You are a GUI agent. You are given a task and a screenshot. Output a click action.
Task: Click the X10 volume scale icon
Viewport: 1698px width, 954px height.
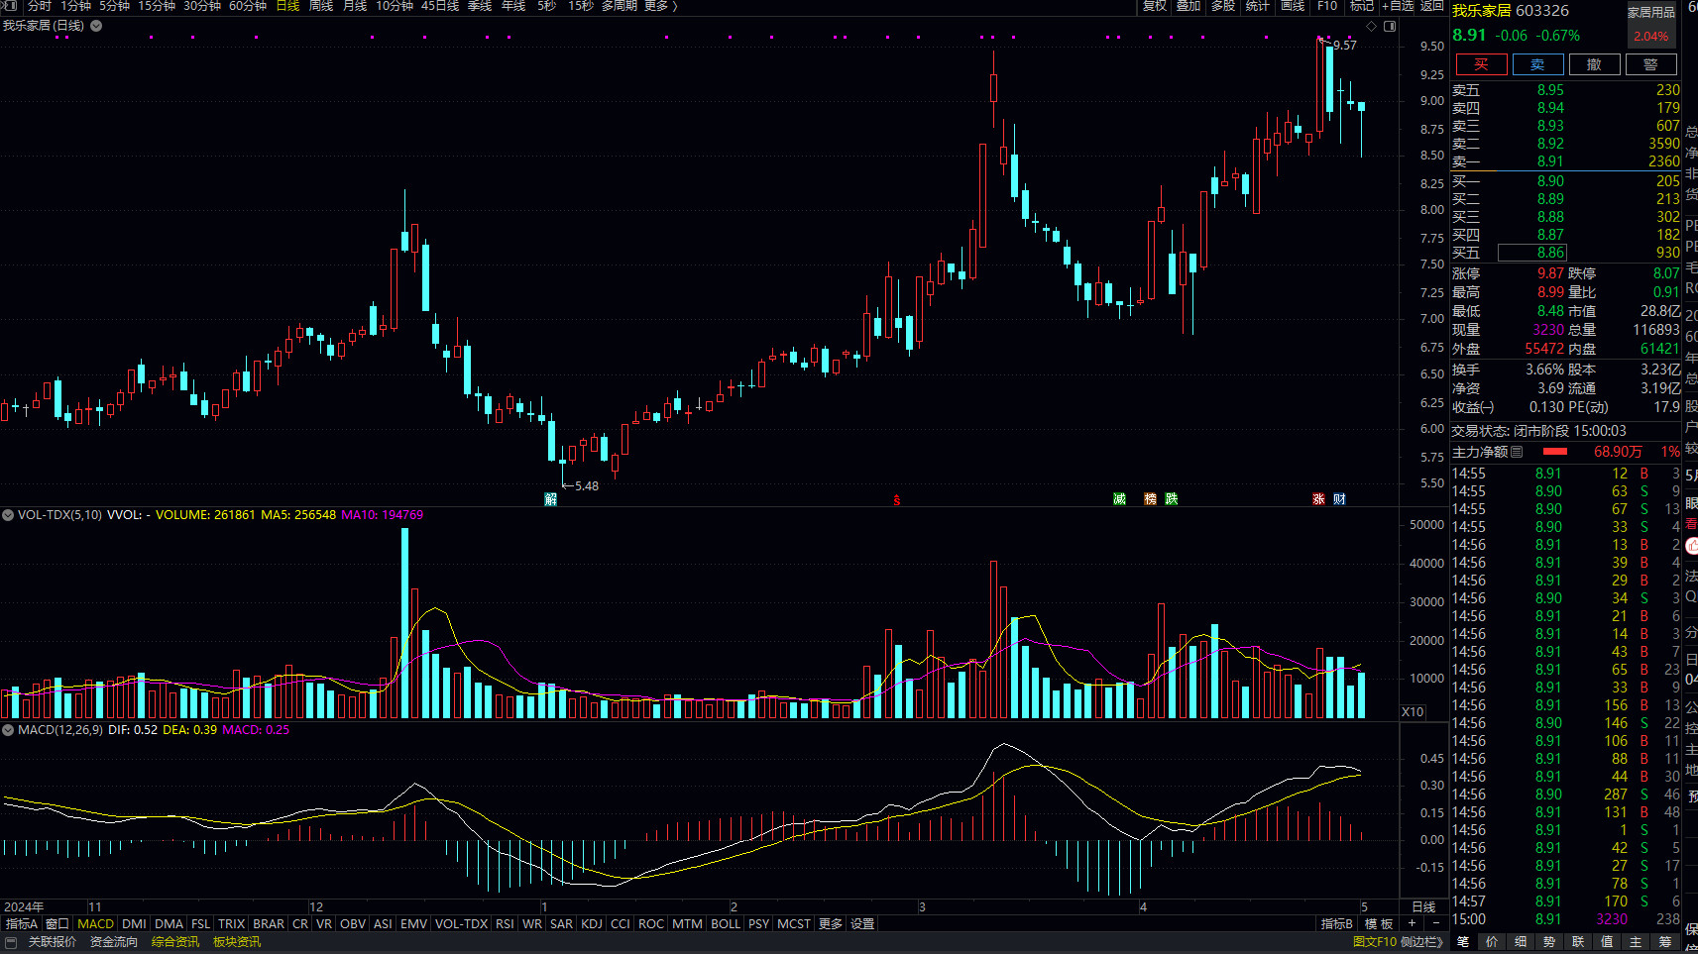tap(1413, 711)
